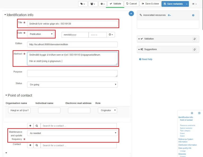
Task: Click the Save metadata button
Action: coord(173,4)
